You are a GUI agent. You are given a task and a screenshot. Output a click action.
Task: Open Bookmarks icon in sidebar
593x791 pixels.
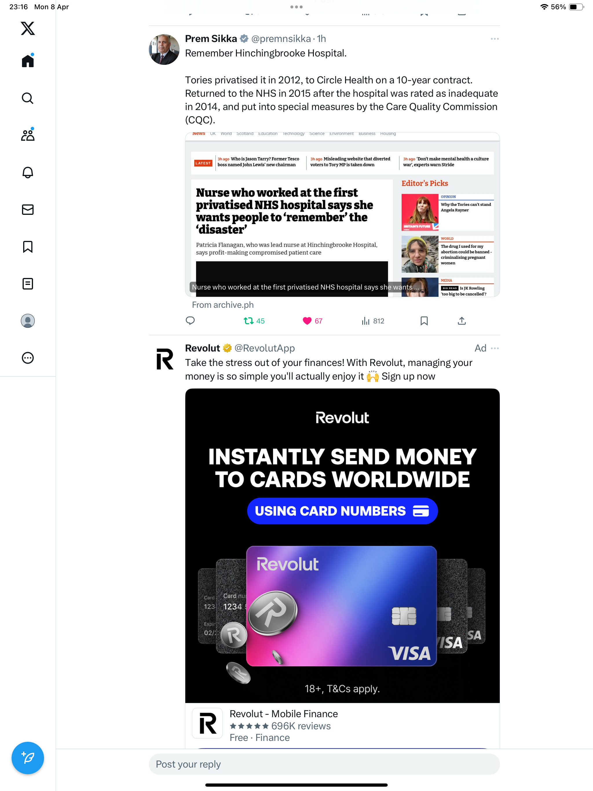[x=28, y=247]
